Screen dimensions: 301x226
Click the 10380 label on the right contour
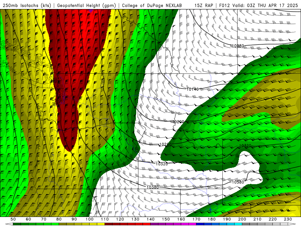(x=238, y=182)
